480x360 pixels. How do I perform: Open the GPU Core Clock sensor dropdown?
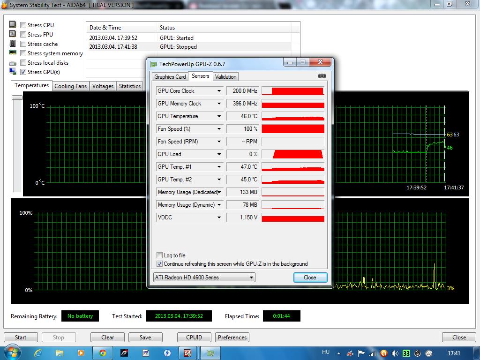(x=219, y=91)
